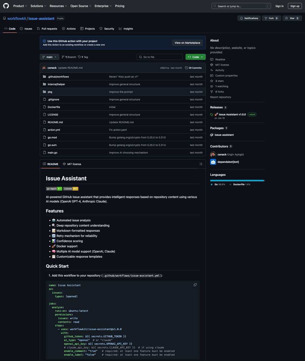Fork the repository
Screen dimensions: 305x361
pos(272,18)
